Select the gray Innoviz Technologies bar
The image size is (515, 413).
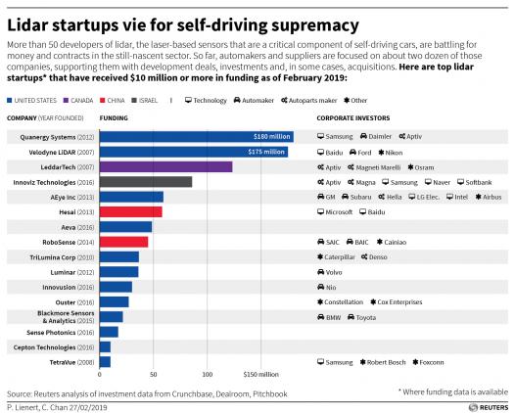(146, 182)
